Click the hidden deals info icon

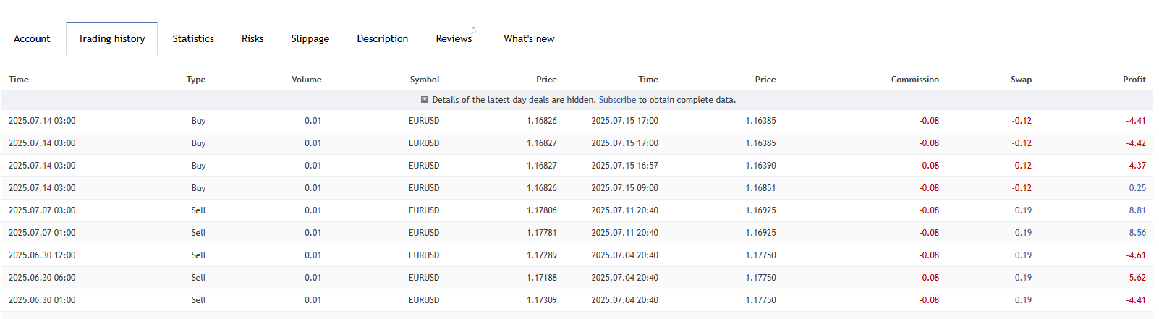425,100
